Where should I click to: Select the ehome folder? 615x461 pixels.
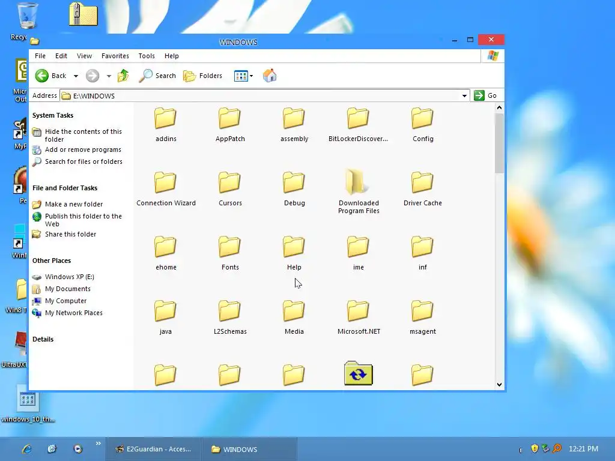click(166, 253)
